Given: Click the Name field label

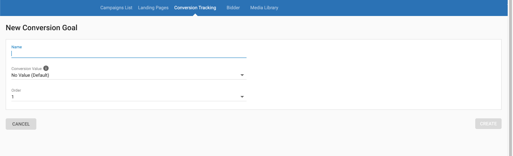Looking at the screenshot, I should (16, 47).
